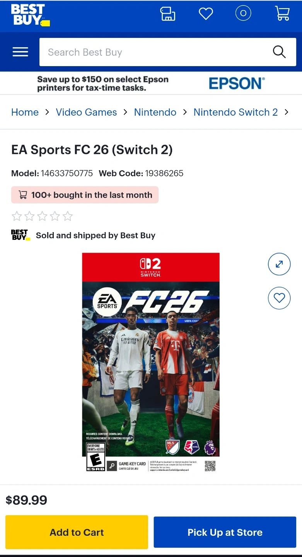302x557 pixels.
Task: Go to Home breadcrumb
Action: click(x=25, y=112)
